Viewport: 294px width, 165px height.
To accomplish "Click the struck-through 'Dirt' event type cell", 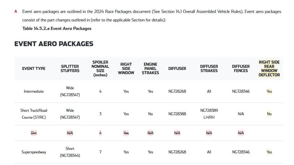I will pyautogui.click(x=34, y=133).
